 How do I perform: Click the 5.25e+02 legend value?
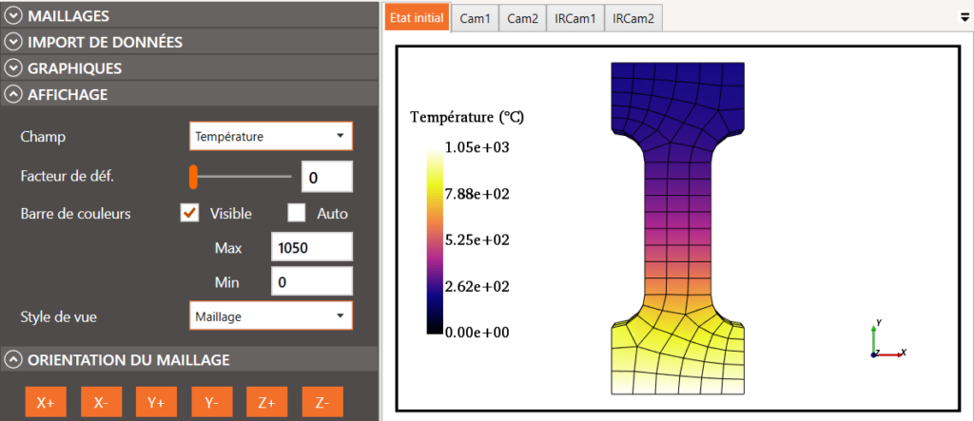coord(477,240)
